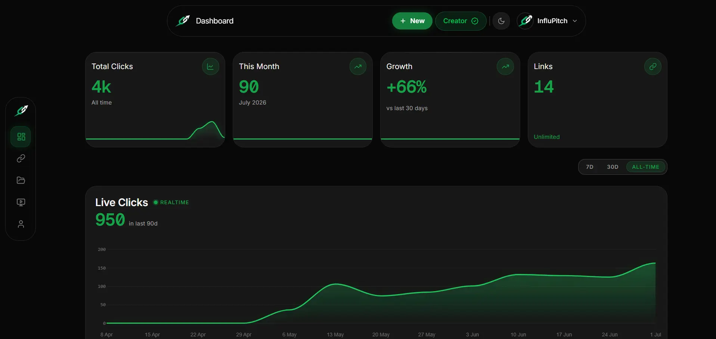Click the trend icon on This Month card
Screen dimensions: 716x339
[x=358, y=66]
